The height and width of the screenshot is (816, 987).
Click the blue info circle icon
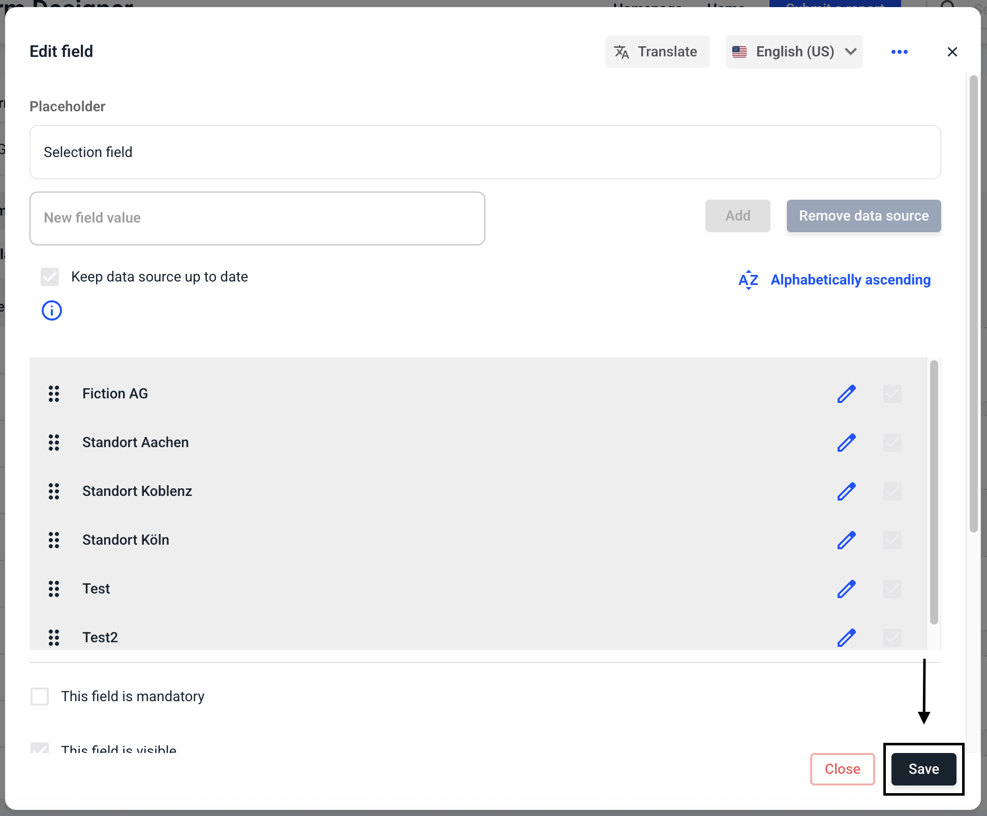[x=52, y=310]
